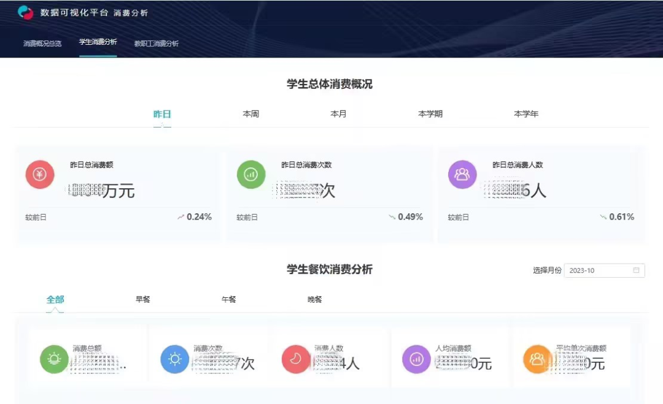Select the 本学年 period filter

click(526, 113)
